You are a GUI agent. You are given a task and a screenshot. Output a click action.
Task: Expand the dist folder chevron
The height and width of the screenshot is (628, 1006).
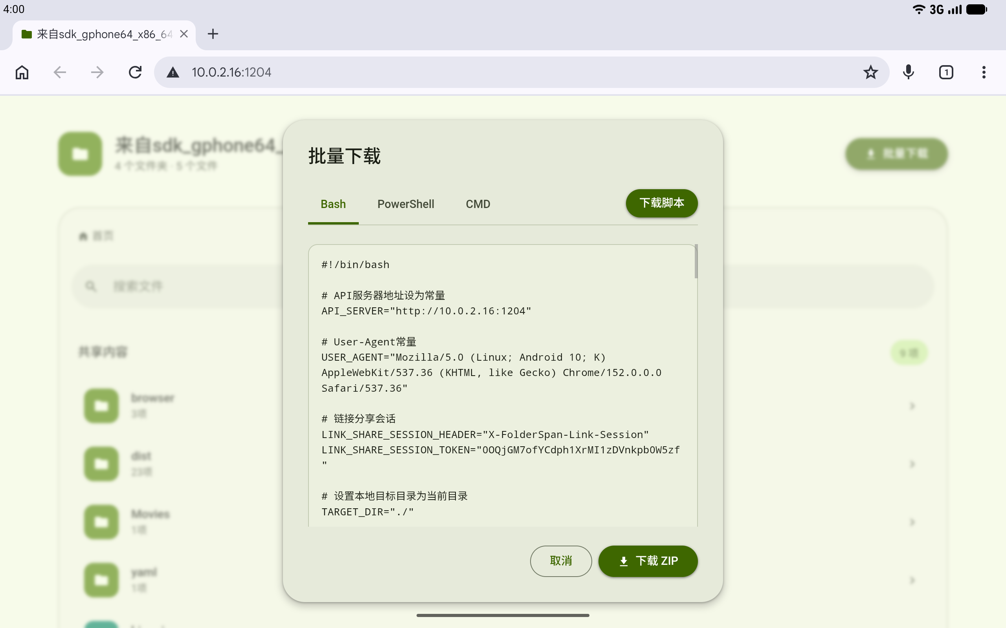coord(912,464)
